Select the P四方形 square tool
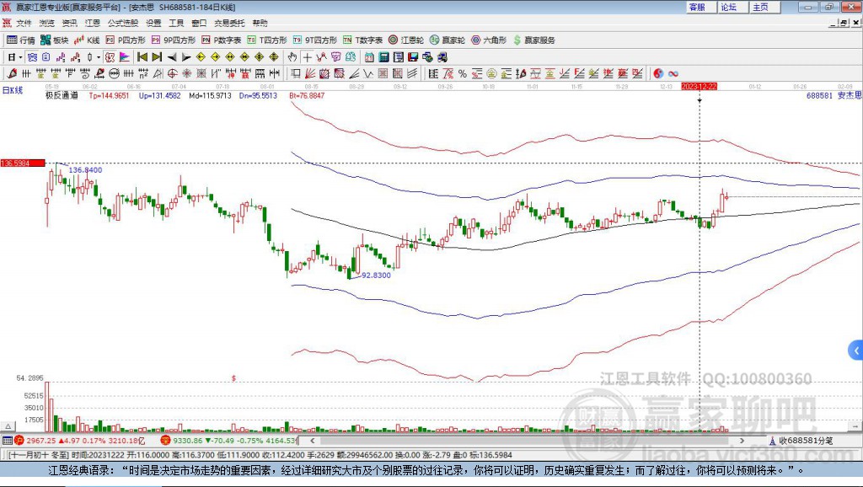863x487 pixels. point(126,40)
